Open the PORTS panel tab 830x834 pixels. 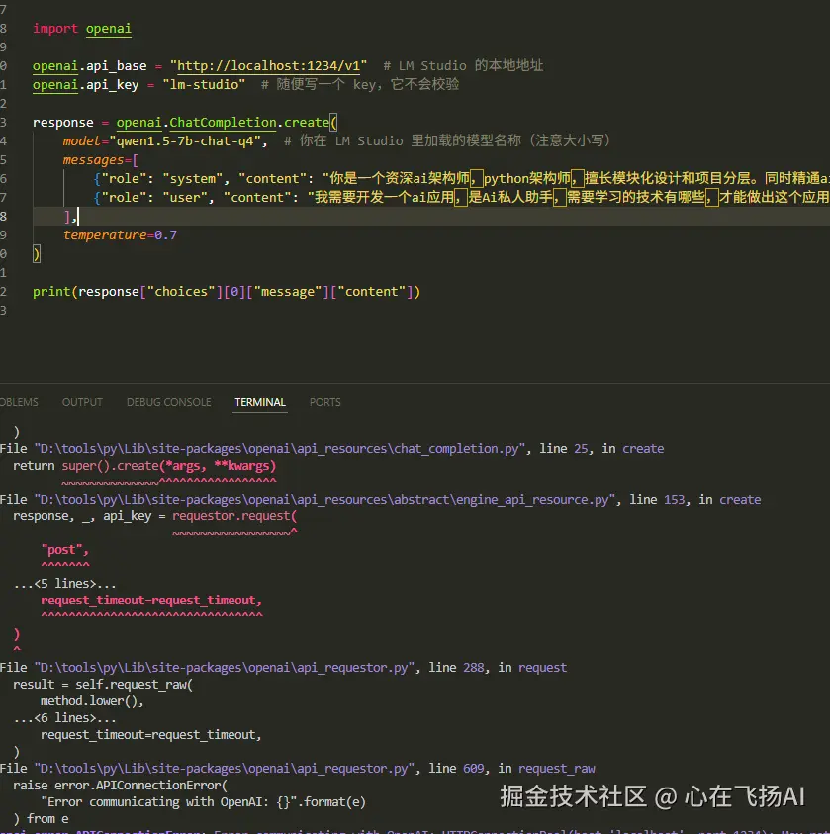pyautogui.click(x=324, y=402)
